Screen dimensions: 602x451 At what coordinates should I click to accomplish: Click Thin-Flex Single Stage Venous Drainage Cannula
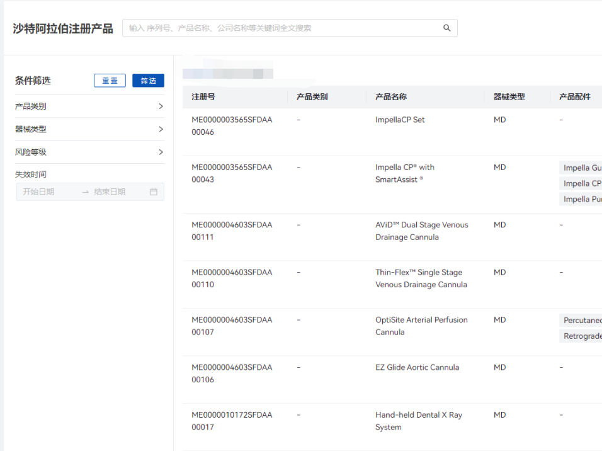tap(421, 278)
